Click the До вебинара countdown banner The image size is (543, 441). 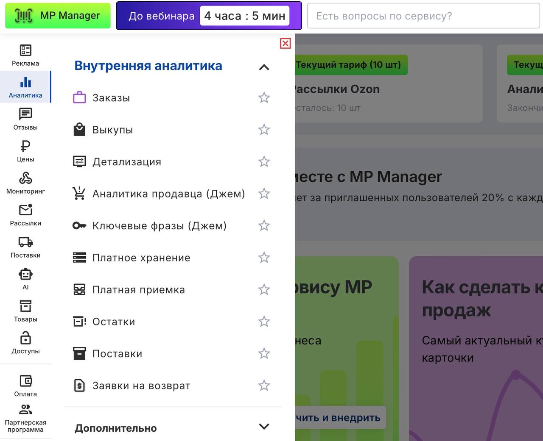click(x=209, y=16)
